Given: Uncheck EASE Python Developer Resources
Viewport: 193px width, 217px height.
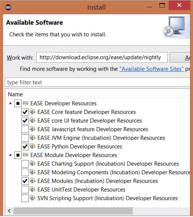Looking at the screenshot, I should [25, 147].
